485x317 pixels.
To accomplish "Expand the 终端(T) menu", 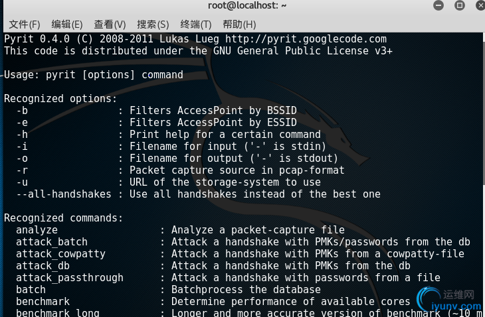I will click(196, 25).
